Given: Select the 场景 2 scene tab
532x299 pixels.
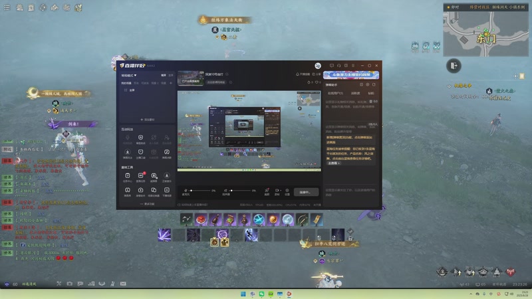Looking at the screenshot, I should coord(155,83).
